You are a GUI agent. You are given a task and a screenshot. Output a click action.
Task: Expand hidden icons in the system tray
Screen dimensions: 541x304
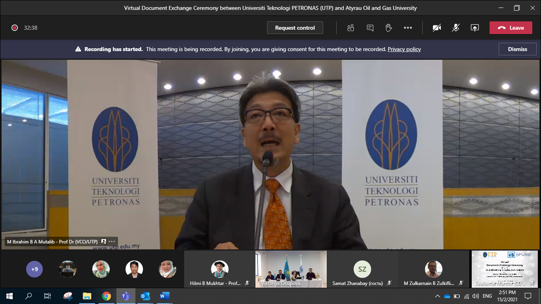click(438, 296)
